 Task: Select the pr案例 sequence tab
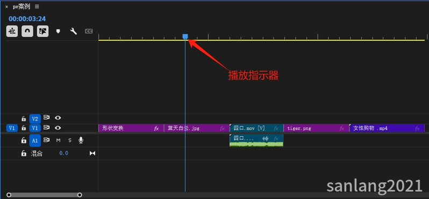click(x=22, y=6)
